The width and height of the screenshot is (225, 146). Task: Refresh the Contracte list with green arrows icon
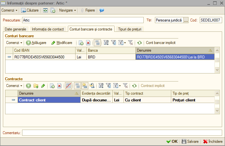point(134,86)
